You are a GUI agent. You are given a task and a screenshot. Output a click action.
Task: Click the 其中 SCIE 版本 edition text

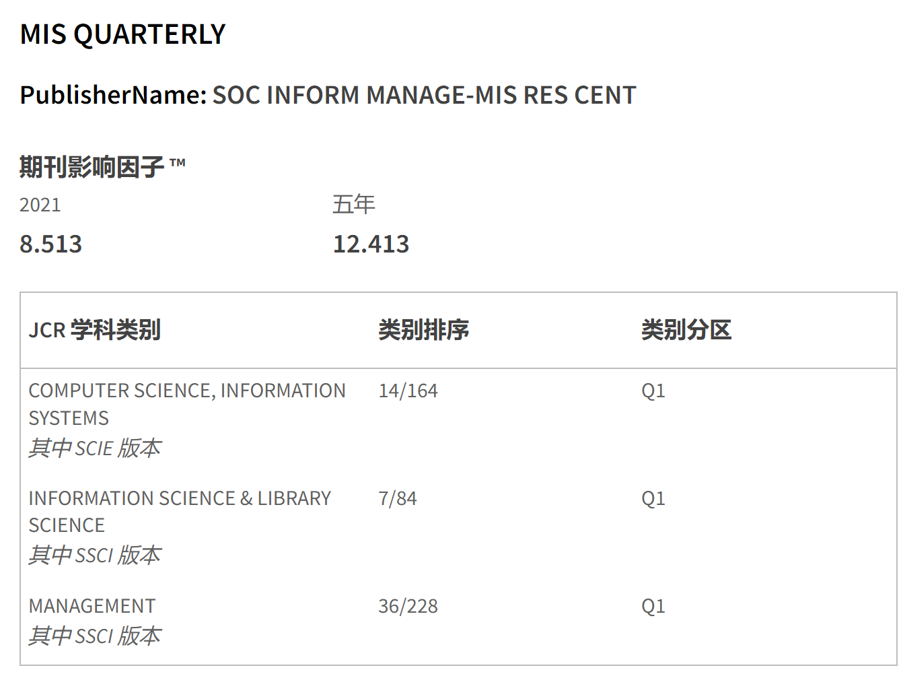pos(95,448)
